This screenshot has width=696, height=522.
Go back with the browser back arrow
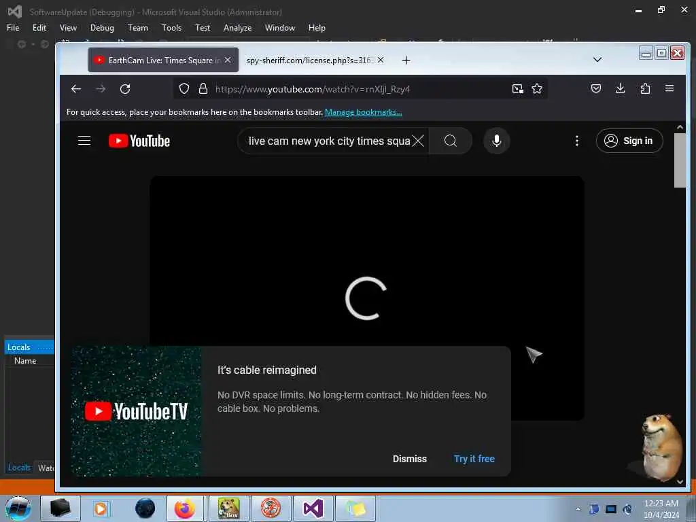tap(76, 89)
